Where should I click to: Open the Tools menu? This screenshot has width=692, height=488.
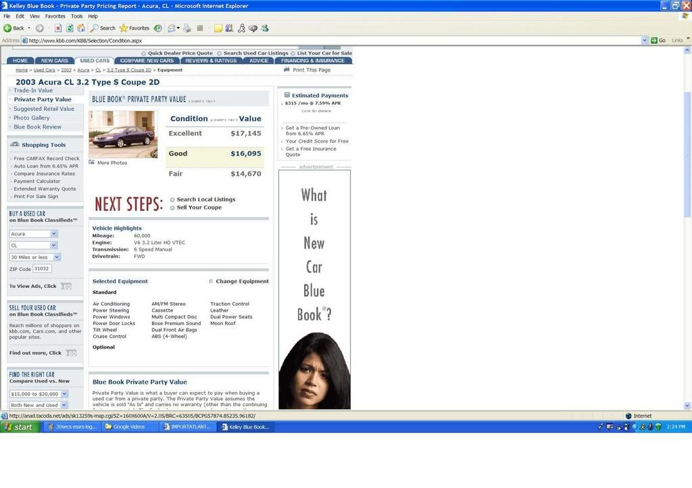[x=76, y=16]
